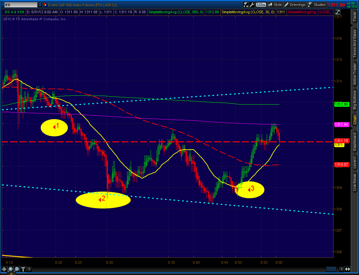Click the magenta 1311.94 price label
The height and width of the screenshot is (275, 359).
coord(341,124)
